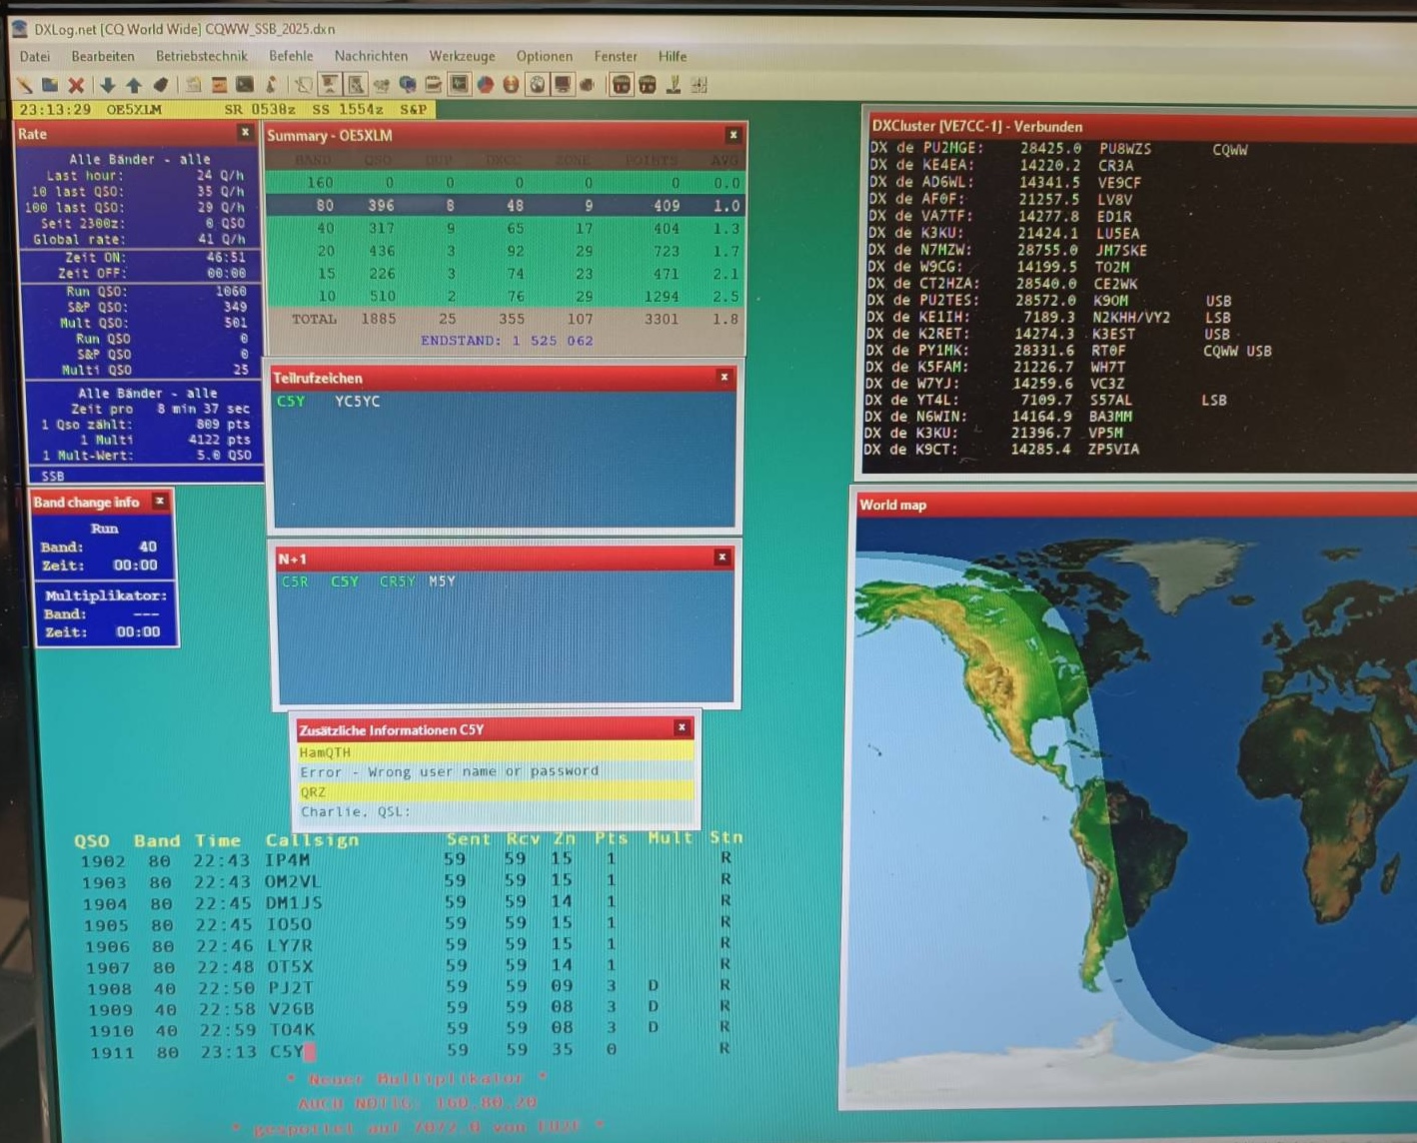Open the Betriebstechnik menu
This screenshot has width=1417, height=1143.
[201, 57]
